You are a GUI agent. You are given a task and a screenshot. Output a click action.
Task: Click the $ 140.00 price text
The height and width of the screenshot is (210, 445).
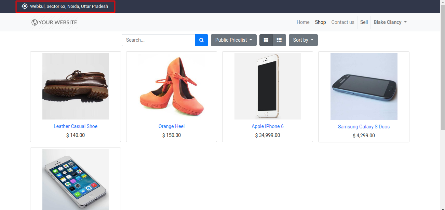click(x=76, y=135)
